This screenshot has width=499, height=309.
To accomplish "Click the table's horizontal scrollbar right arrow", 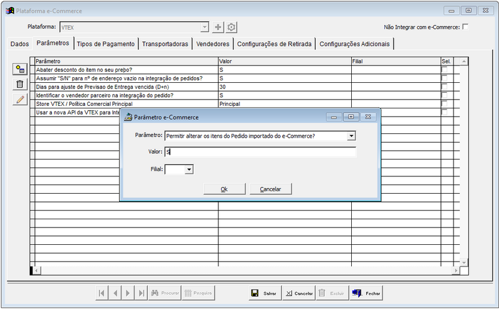I will pos(457,270).
